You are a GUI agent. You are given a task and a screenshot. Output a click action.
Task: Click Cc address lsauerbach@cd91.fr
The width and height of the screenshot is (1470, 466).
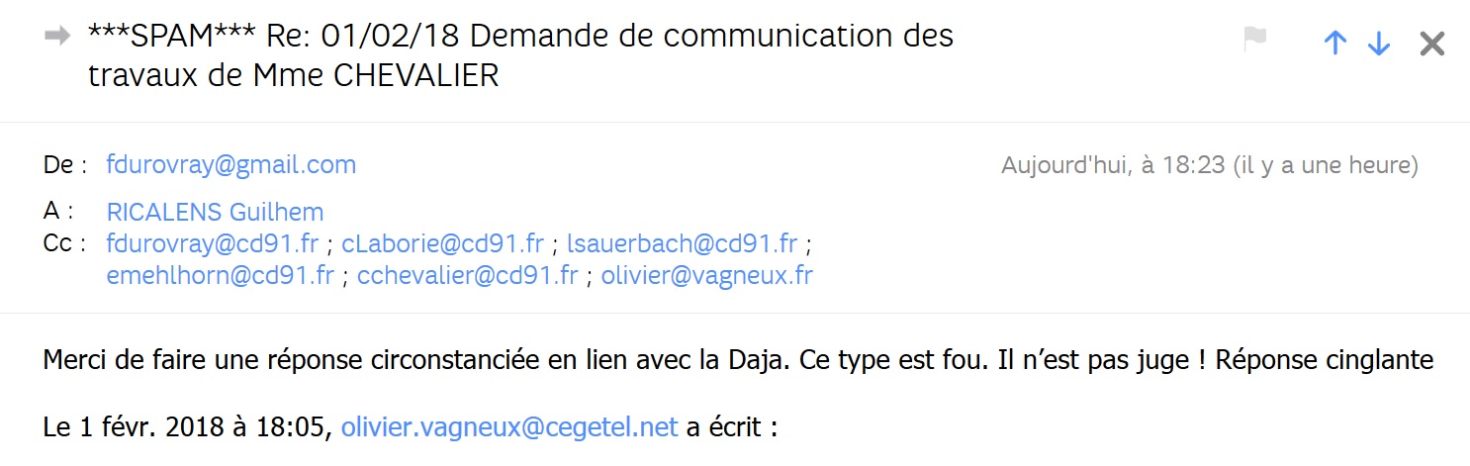[682, 243]
